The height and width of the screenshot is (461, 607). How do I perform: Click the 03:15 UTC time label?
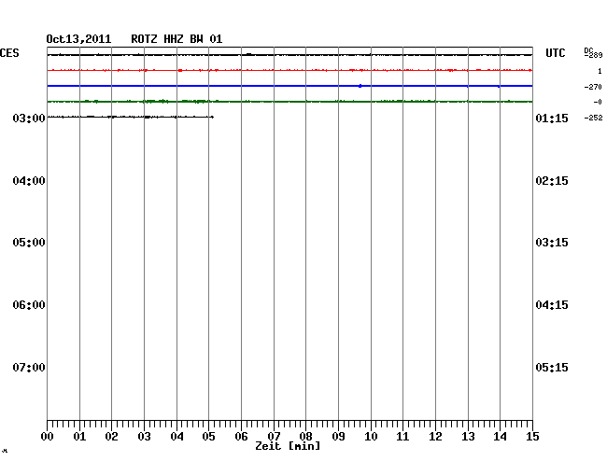click(552, 243)
